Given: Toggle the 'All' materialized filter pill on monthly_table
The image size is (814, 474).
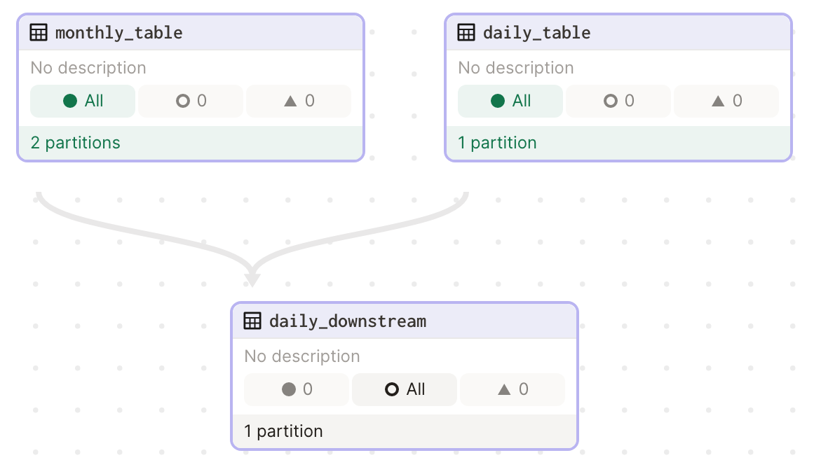Looking at the screenshot, I should click(x=82, y=100).
